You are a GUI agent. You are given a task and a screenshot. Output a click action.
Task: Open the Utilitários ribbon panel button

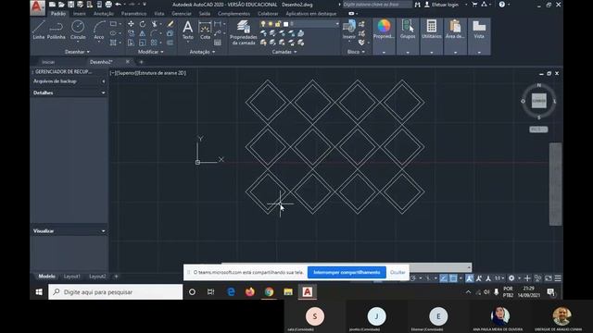click(432, 36)
